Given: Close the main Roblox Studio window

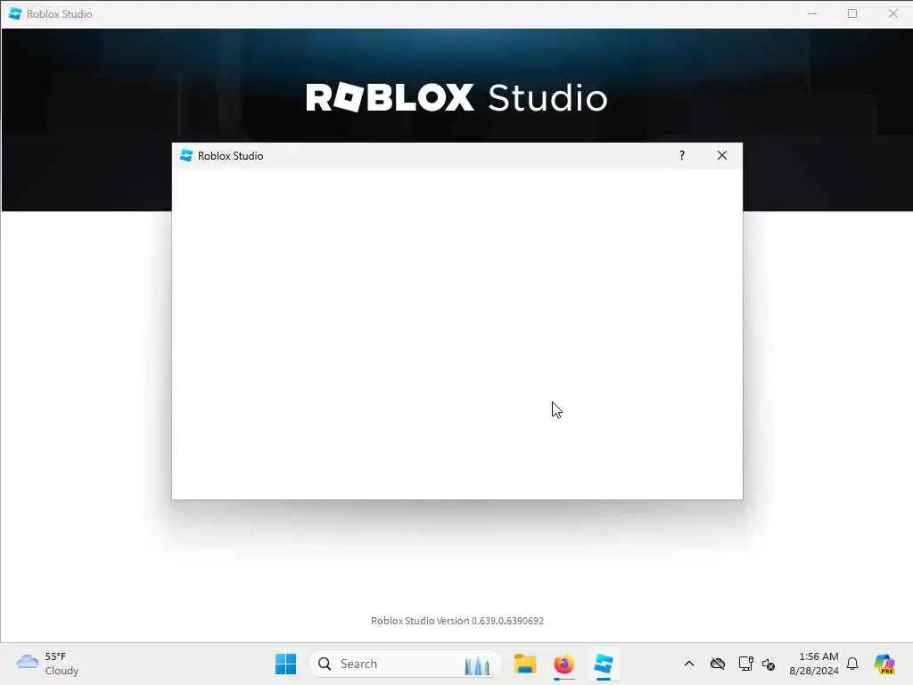Looking at the screenshot, I should pos(892,13).
